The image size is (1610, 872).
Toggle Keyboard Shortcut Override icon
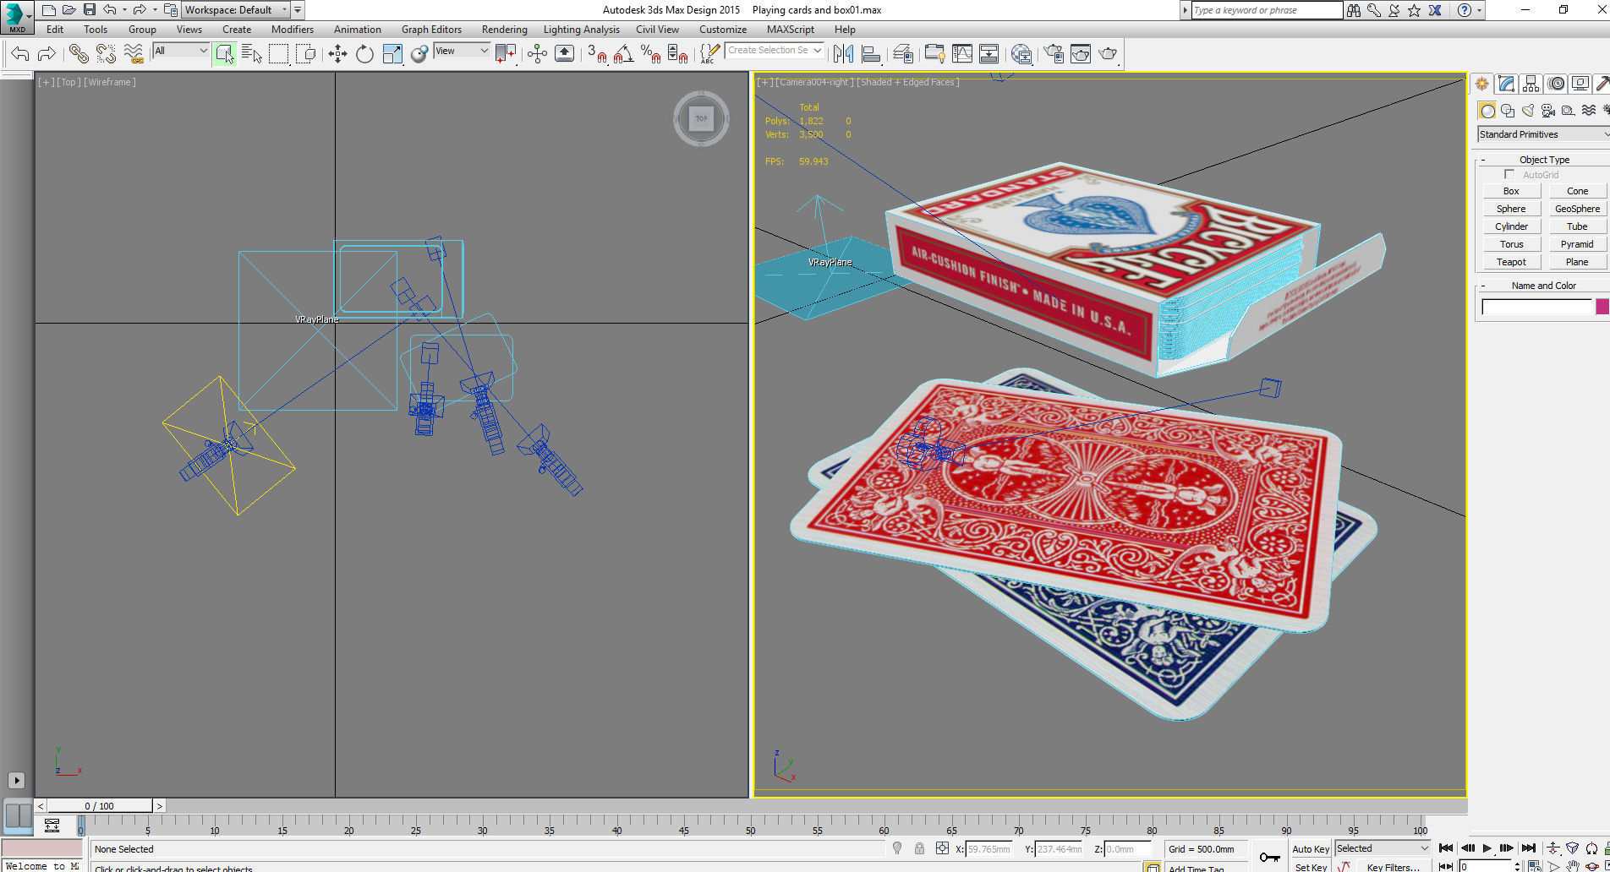564,54
